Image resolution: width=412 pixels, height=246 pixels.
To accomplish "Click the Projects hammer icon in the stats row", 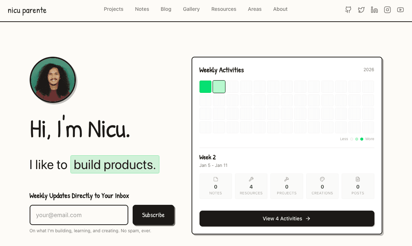I will tap(286, 178).
